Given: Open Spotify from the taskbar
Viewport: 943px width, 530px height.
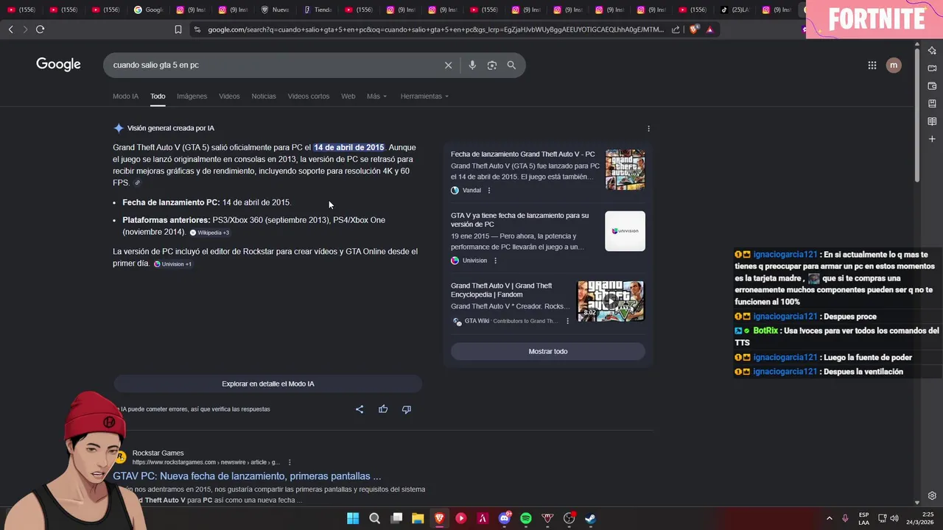Looking at the screenshot, I should pos(526,518).
